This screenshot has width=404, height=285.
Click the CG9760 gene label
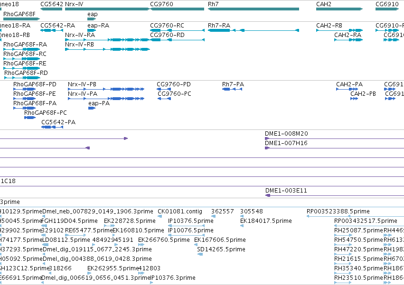coord(161,4)
